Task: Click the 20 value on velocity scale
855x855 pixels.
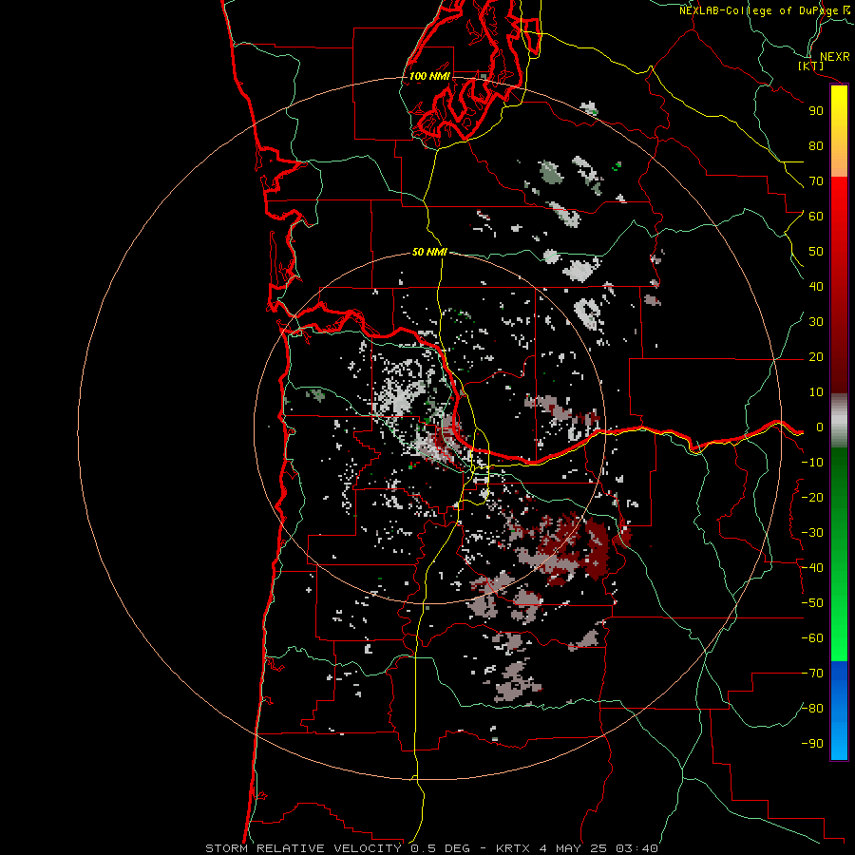Action: point(816,356)
